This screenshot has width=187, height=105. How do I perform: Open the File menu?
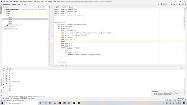[4, 1]
